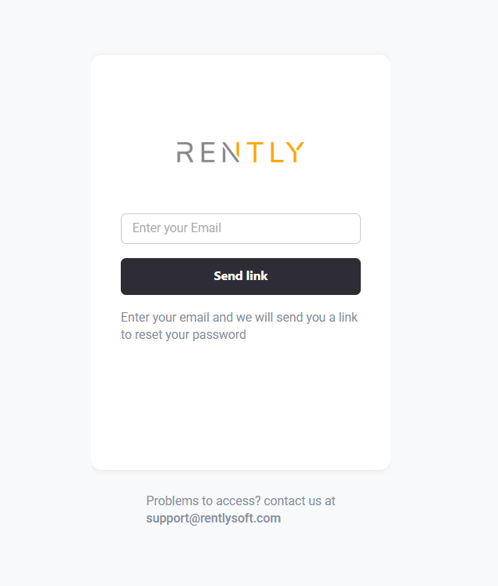Viewport: 498px width, 586px height.
Task: Click the Rently logo
Action: [241, 152]
